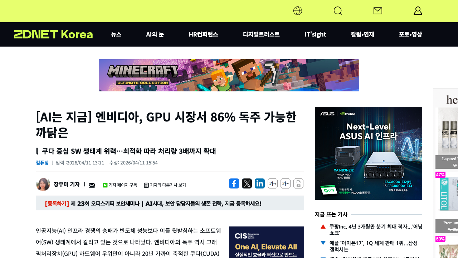Open the 칼럼•연재 menu
This screenshot has height=258, width=458.
[x=362, y=34]
